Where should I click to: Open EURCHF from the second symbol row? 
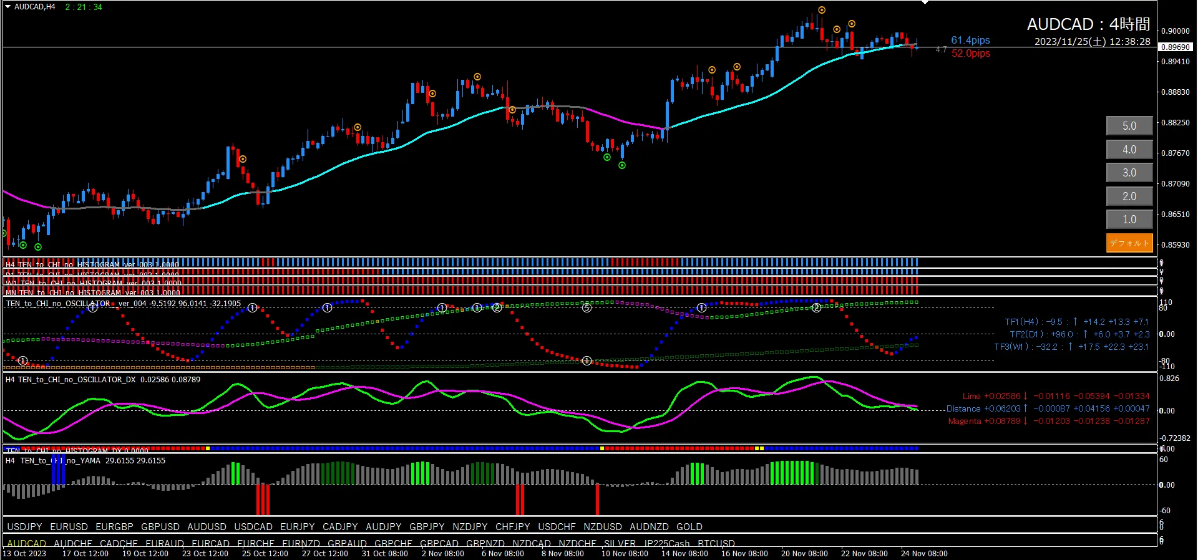pos(256,544)
